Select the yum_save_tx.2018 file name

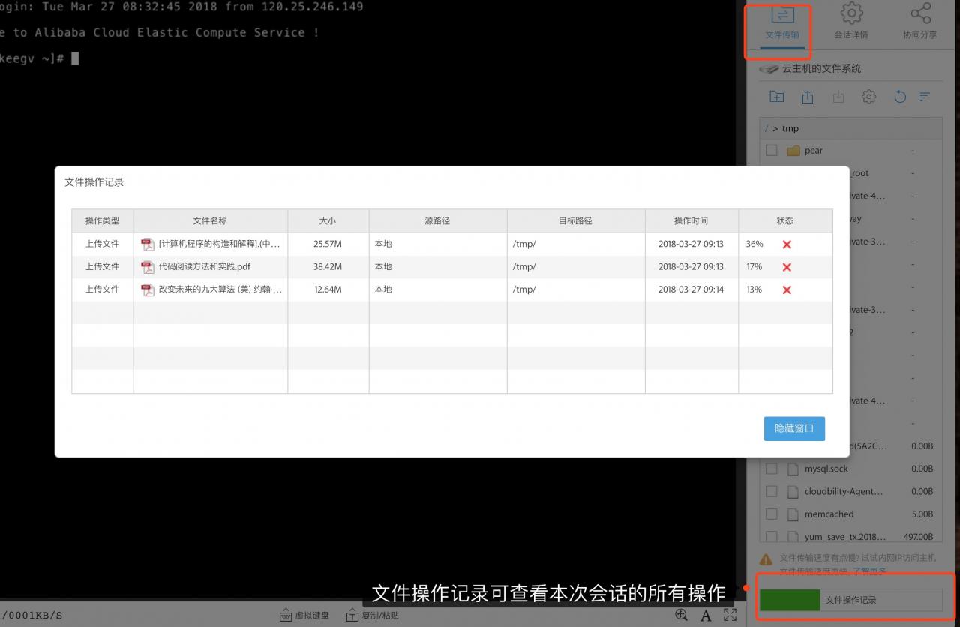[x=845, y=537]
